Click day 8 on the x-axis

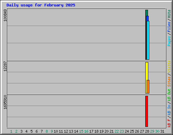pyautogui.click(x=47, y=131)
